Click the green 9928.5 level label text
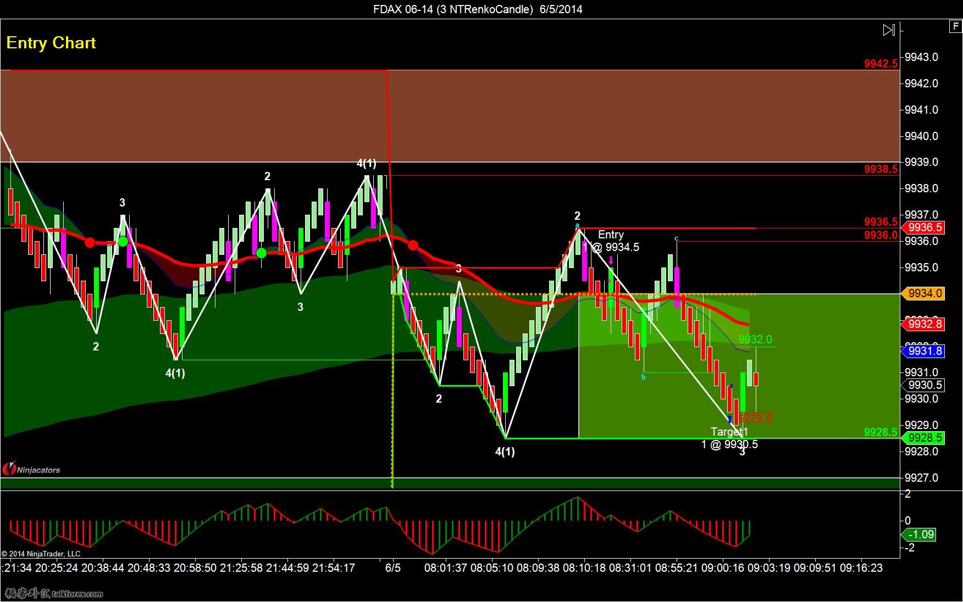Screen dimensions: 963x602 click(x=881, y=432)
